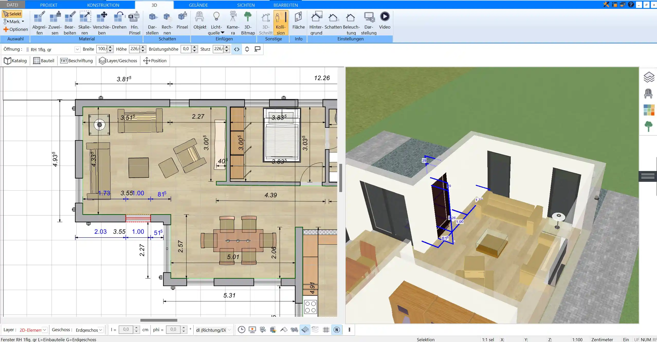Screen dimensions: 657x342
Task: Insert a 3D-Bitmap tree
Action: tap(248, 23)
